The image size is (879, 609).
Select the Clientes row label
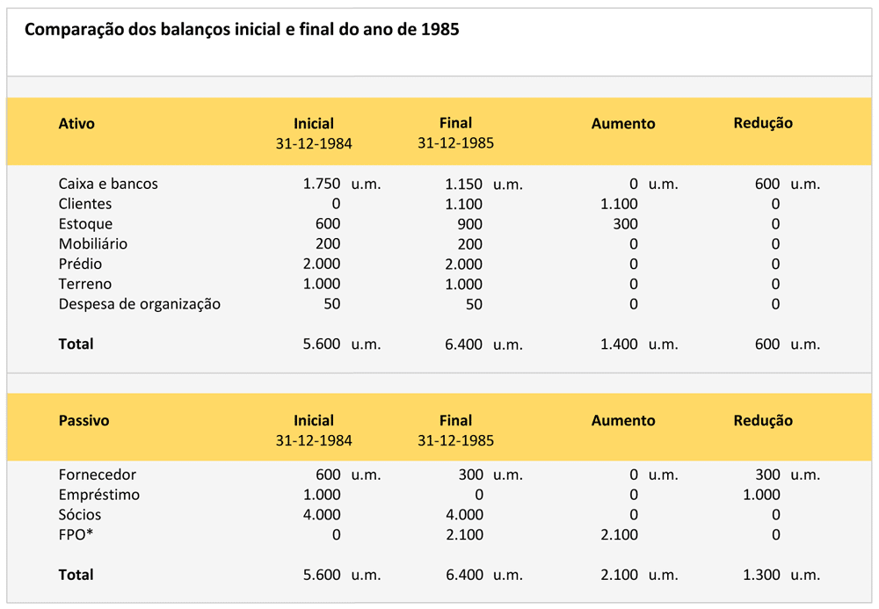click(x=85, y=204)
